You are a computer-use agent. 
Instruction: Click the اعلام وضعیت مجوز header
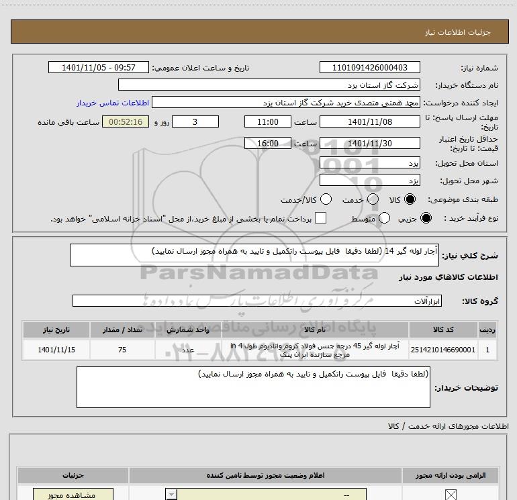[265, 475]
